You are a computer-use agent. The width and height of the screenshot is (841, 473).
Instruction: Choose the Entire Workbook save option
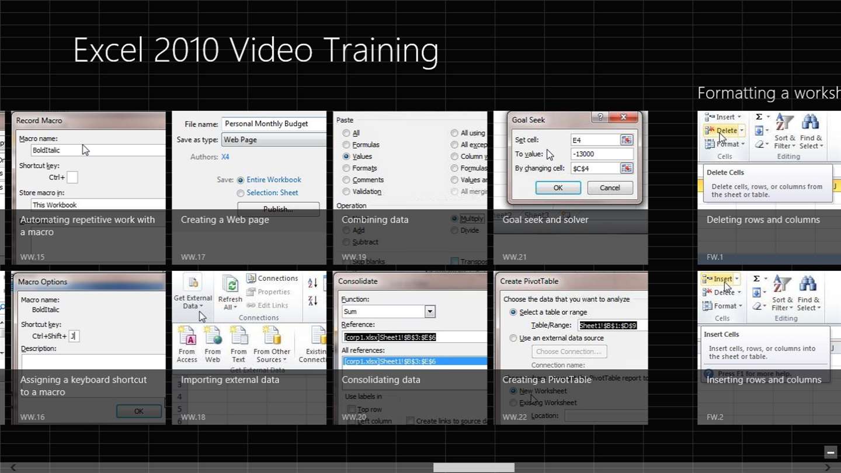241,180
